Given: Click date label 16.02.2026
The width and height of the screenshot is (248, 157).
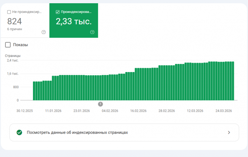Looking at the screenshot, I should 139,111.
